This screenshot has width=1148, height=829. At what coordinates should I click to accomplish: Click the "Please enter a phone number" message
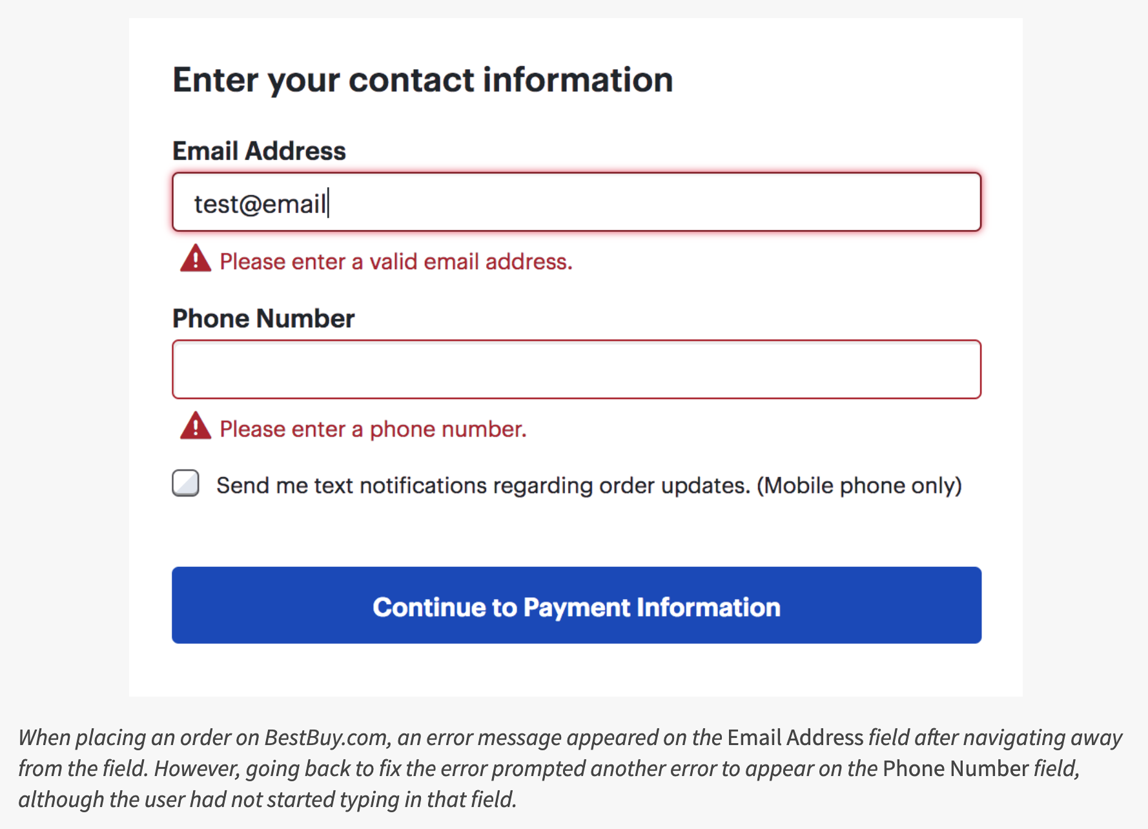(373, 429)
